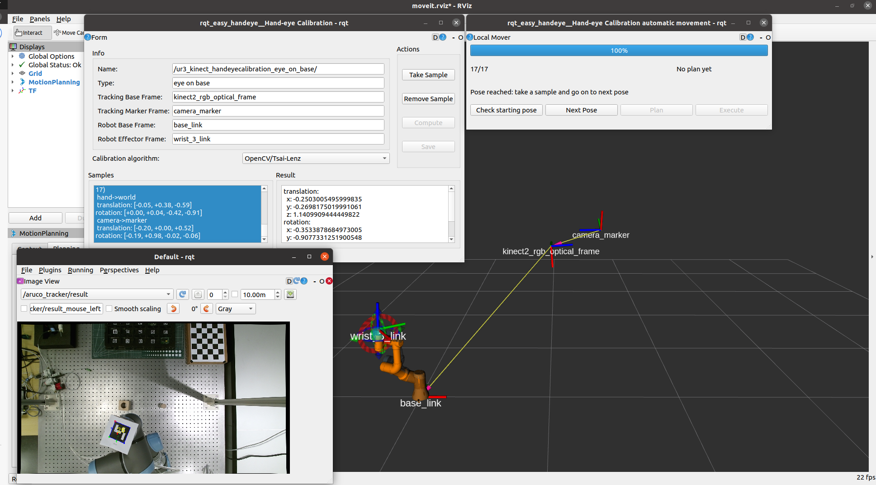
Task: Click the Tracking Base Frame field
Action: [x=278, y=97]
